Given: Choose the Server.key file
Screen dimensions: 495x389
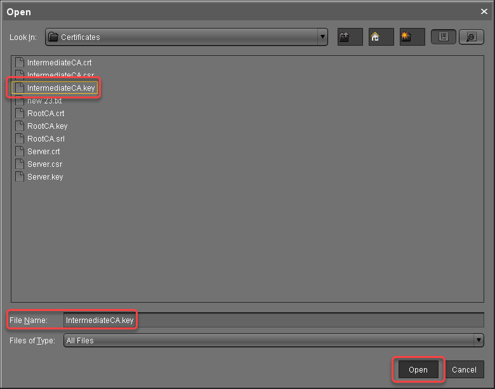Looking at the screenshot, I should [x=44, y=177].
